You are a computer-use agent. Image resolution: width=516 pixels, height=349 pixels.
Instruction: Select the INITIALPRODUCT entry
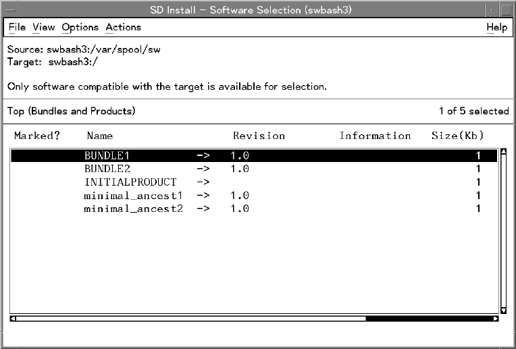(130, 182)
